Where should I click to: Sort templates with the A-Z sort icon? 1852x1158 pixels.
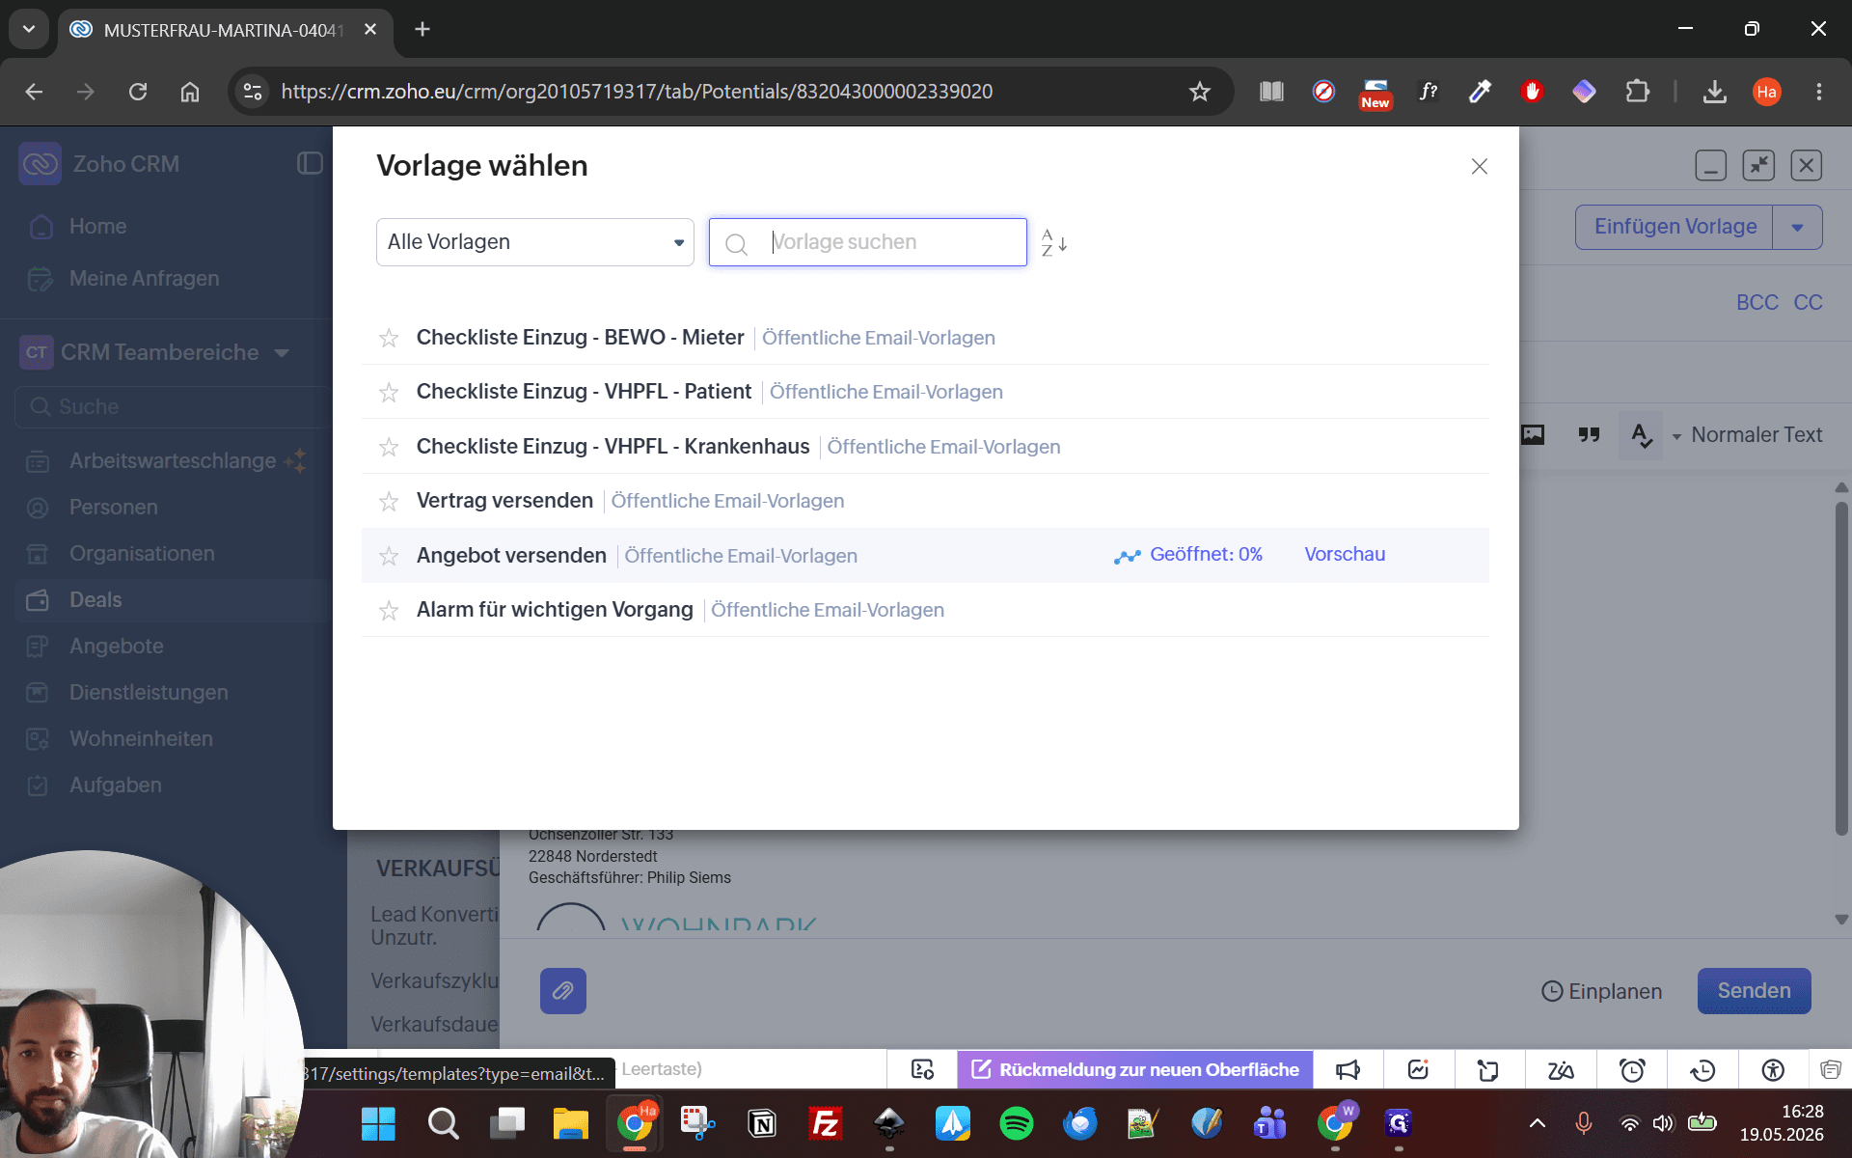click(x=1054, y=243)
